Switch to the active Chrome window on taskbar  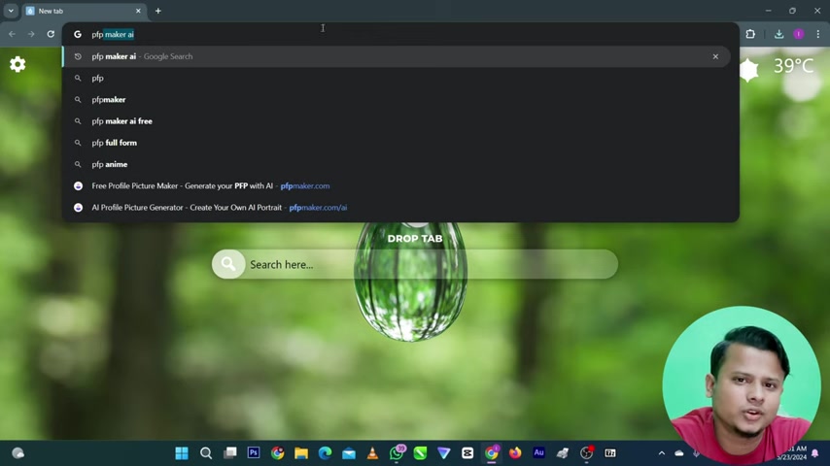(491, 452)
